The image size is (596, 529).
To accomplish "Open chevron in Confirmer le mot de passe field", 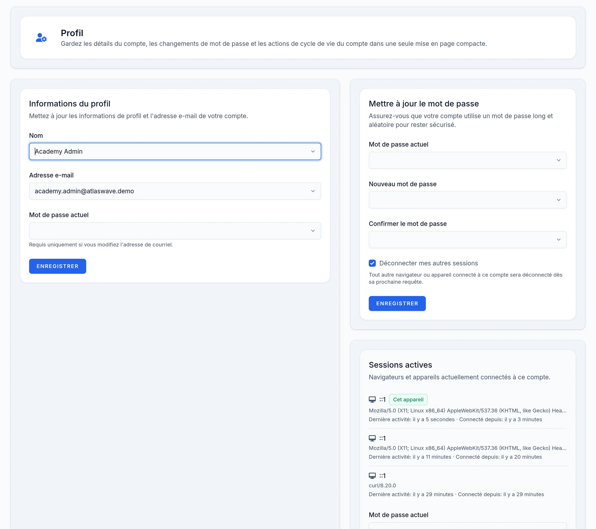I will 559,240.
